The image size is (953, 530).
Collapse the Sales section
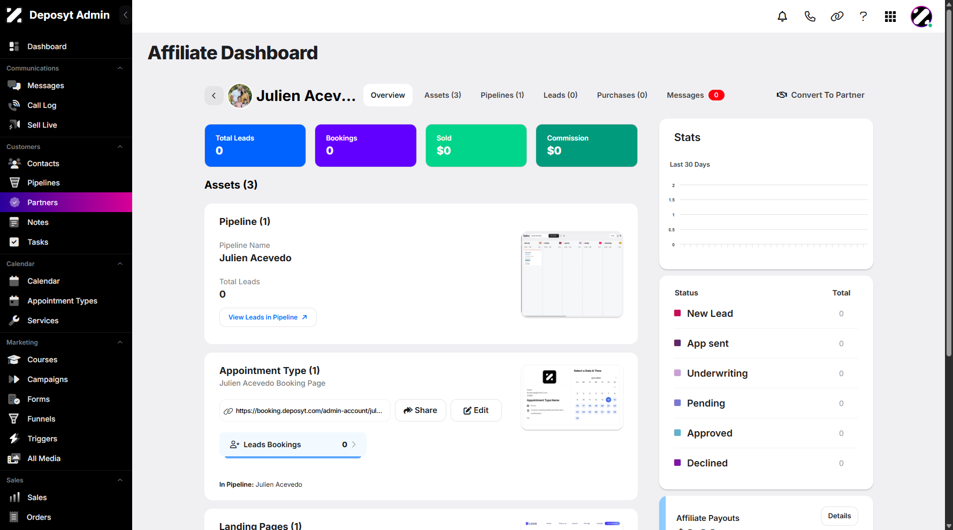[x=120, y=480]
